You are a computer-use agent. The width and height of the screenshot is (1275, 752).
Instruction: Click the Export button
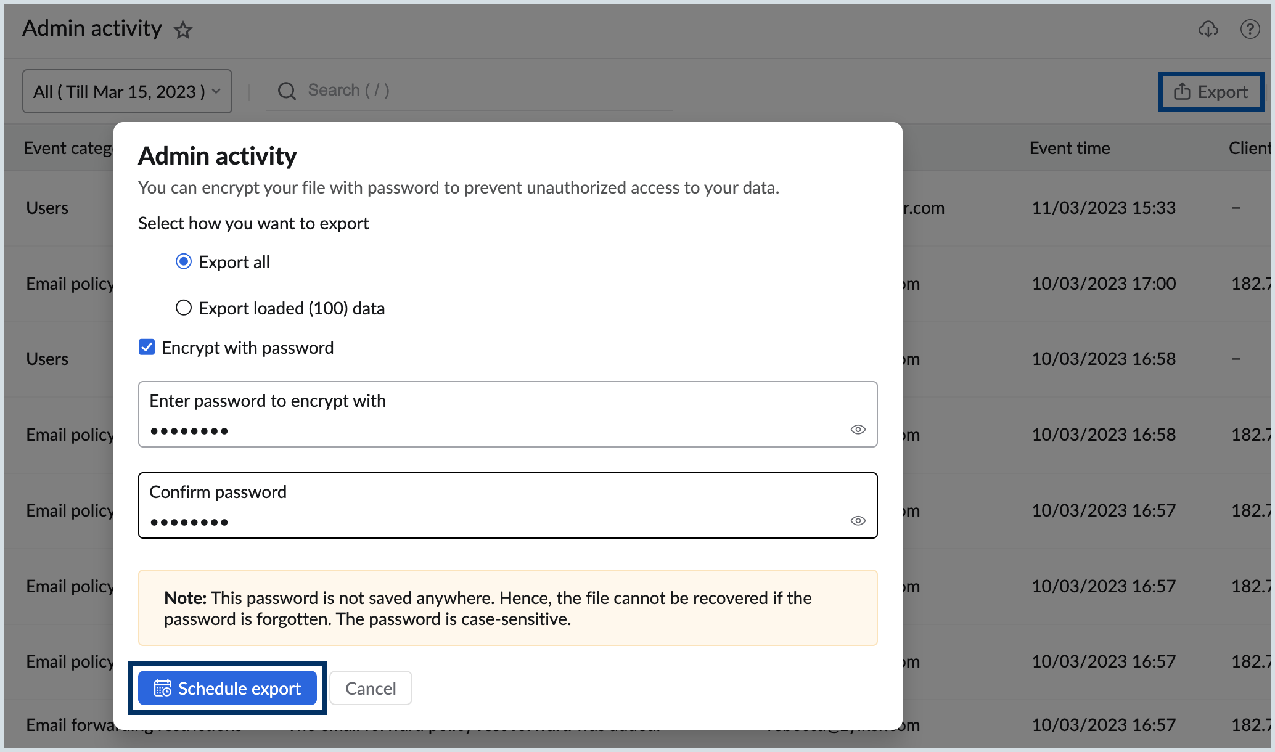[x=1210, y=91]
